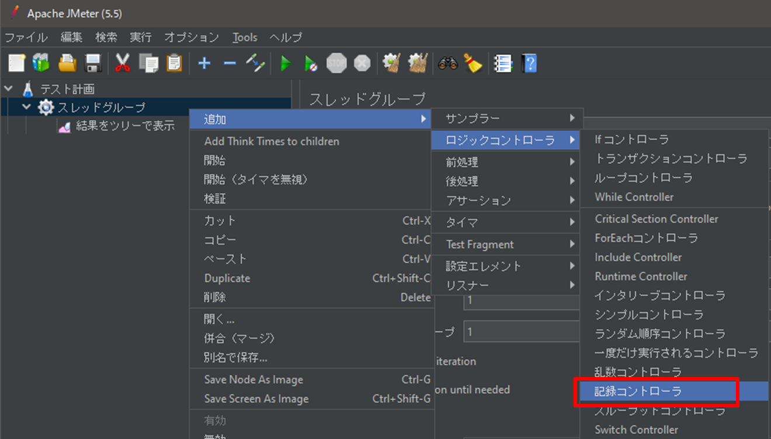Click the Cut scissors icon

[x=122, y=62]
